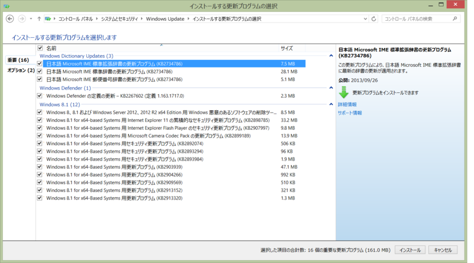Maximize the update selection window
Viewport: 474px width, 263px height.
441,5
